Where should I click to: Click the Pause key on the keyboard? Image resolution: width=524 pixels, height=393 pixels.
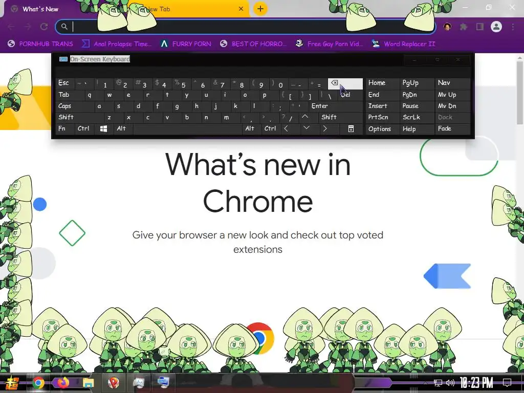[417, 106]
